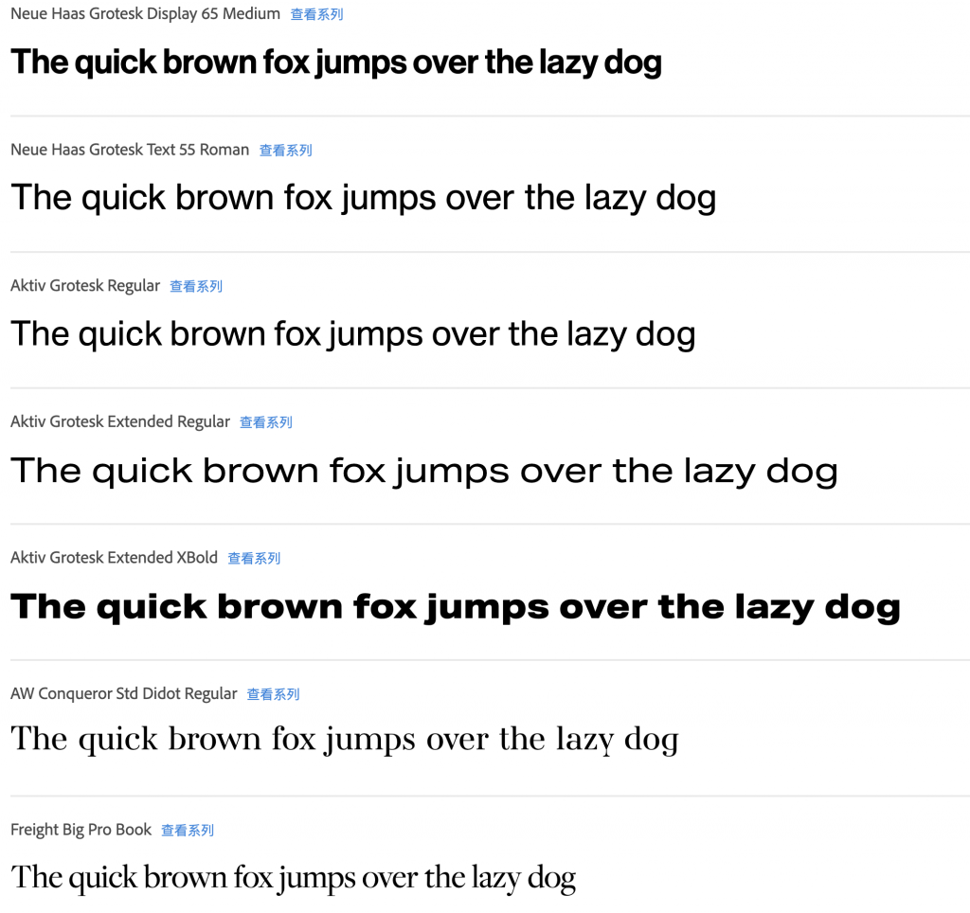Open the Aktiv Grotesk Extended XBold family link
Viewport: 970px width, 913px height.
pyautogui.click(x=254, y=559)
